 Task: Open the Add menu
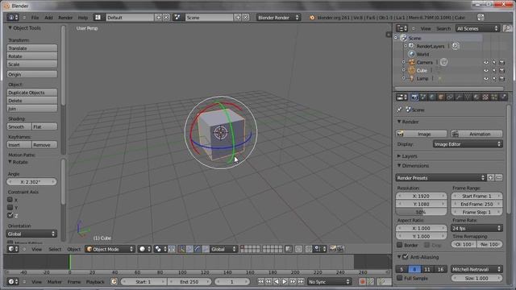[48, 18]
